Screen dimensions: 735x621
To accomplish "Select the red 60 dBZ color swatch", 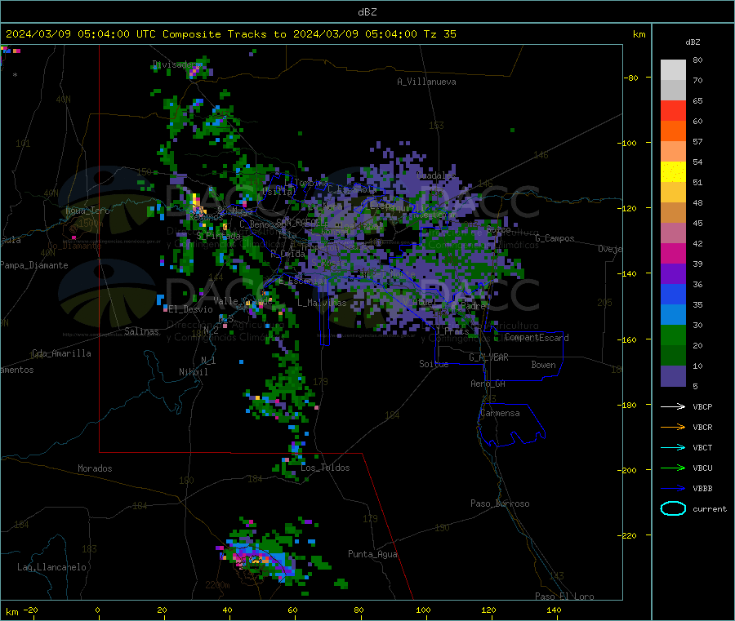I will tap(673, 110).
